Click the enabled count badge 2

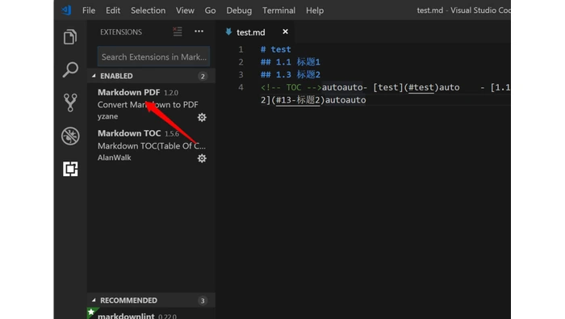[203, 76]
